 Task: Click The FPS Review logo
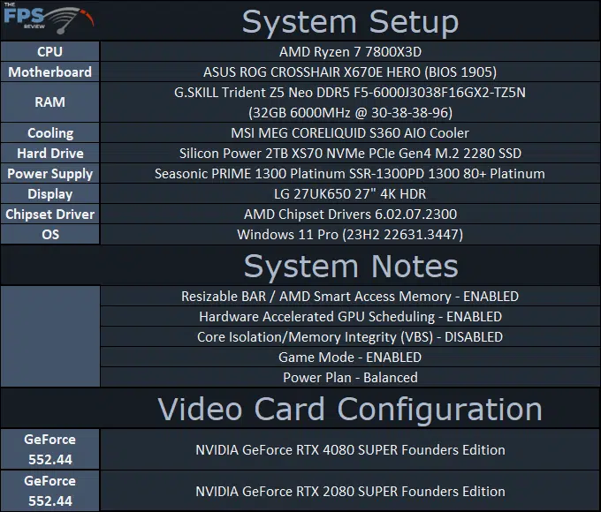pos(49,18)
